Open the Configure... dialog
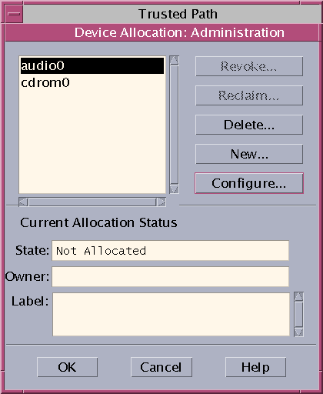Image resolution: width=323 pixels, height=394 pixels. click(x=249, y=183)
